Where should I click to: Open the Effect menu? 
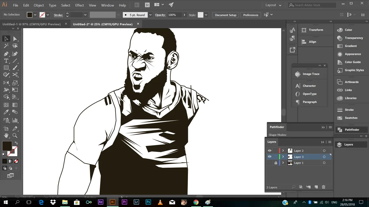80,5
